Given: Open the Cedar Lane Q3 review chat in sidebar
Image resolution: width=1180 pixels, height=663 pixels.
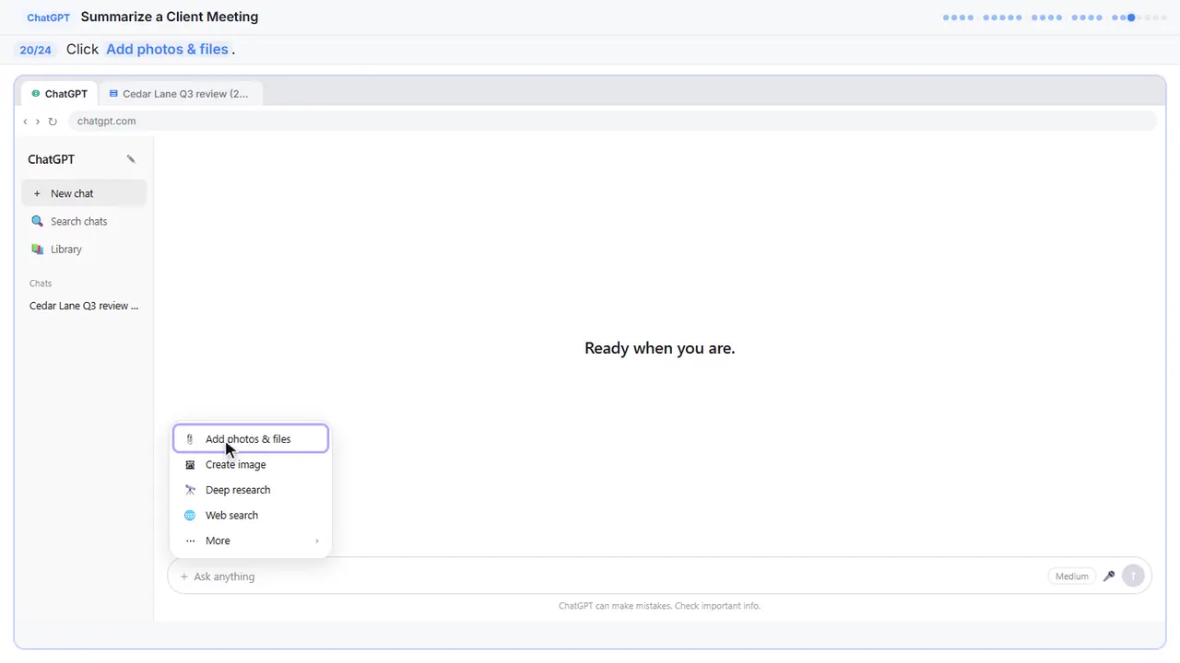Looking at the screenshot, I should tap(84, 306).
